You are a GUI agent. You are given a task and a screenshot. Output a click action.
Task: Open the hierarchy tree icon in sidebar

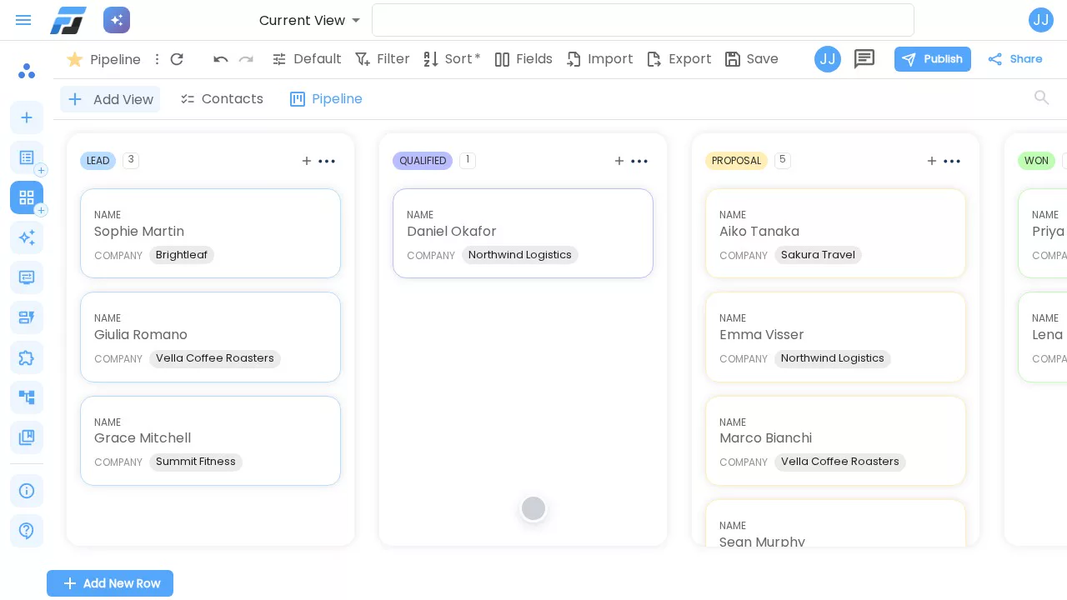tap(27, 397)
